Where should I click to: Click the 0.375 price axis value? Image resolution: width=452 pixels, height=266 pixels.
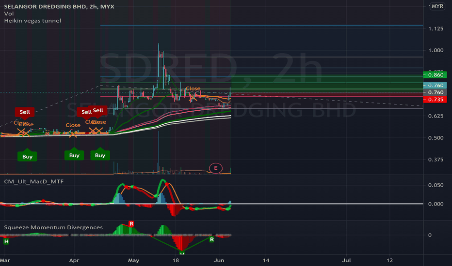pyautogui.click(x=436, y=159)
